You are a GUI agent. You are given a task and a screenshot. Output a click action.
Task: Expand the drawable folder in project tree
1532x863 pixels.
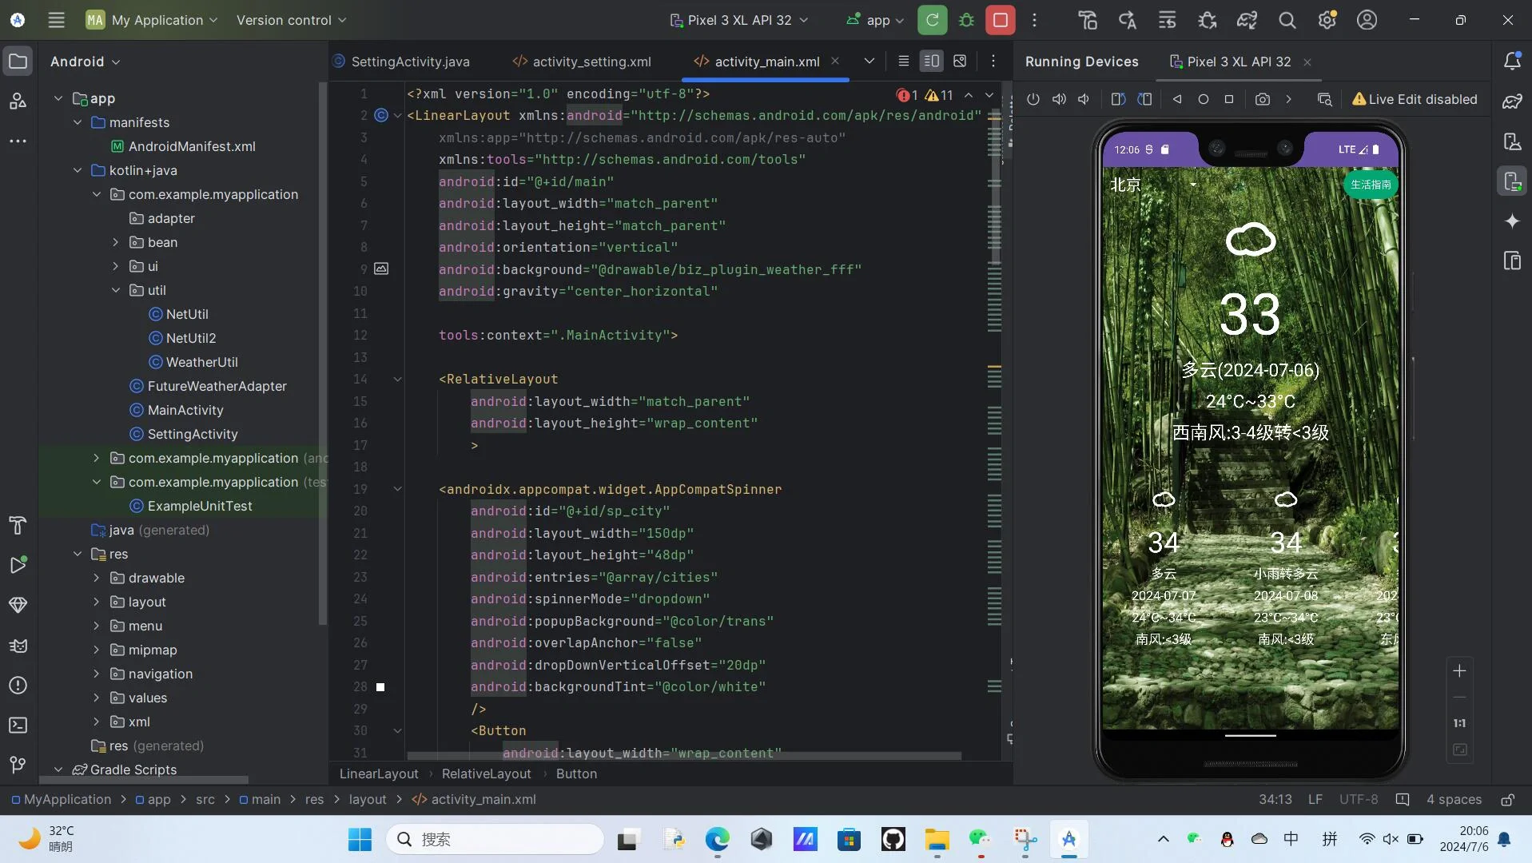[97, 578]
